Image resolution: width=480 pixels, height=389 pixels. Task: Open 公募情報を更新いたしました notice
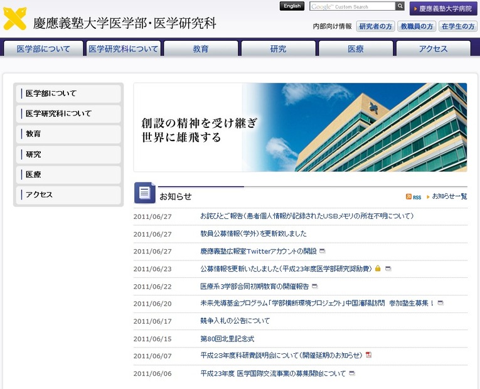(x=286, y=269)
